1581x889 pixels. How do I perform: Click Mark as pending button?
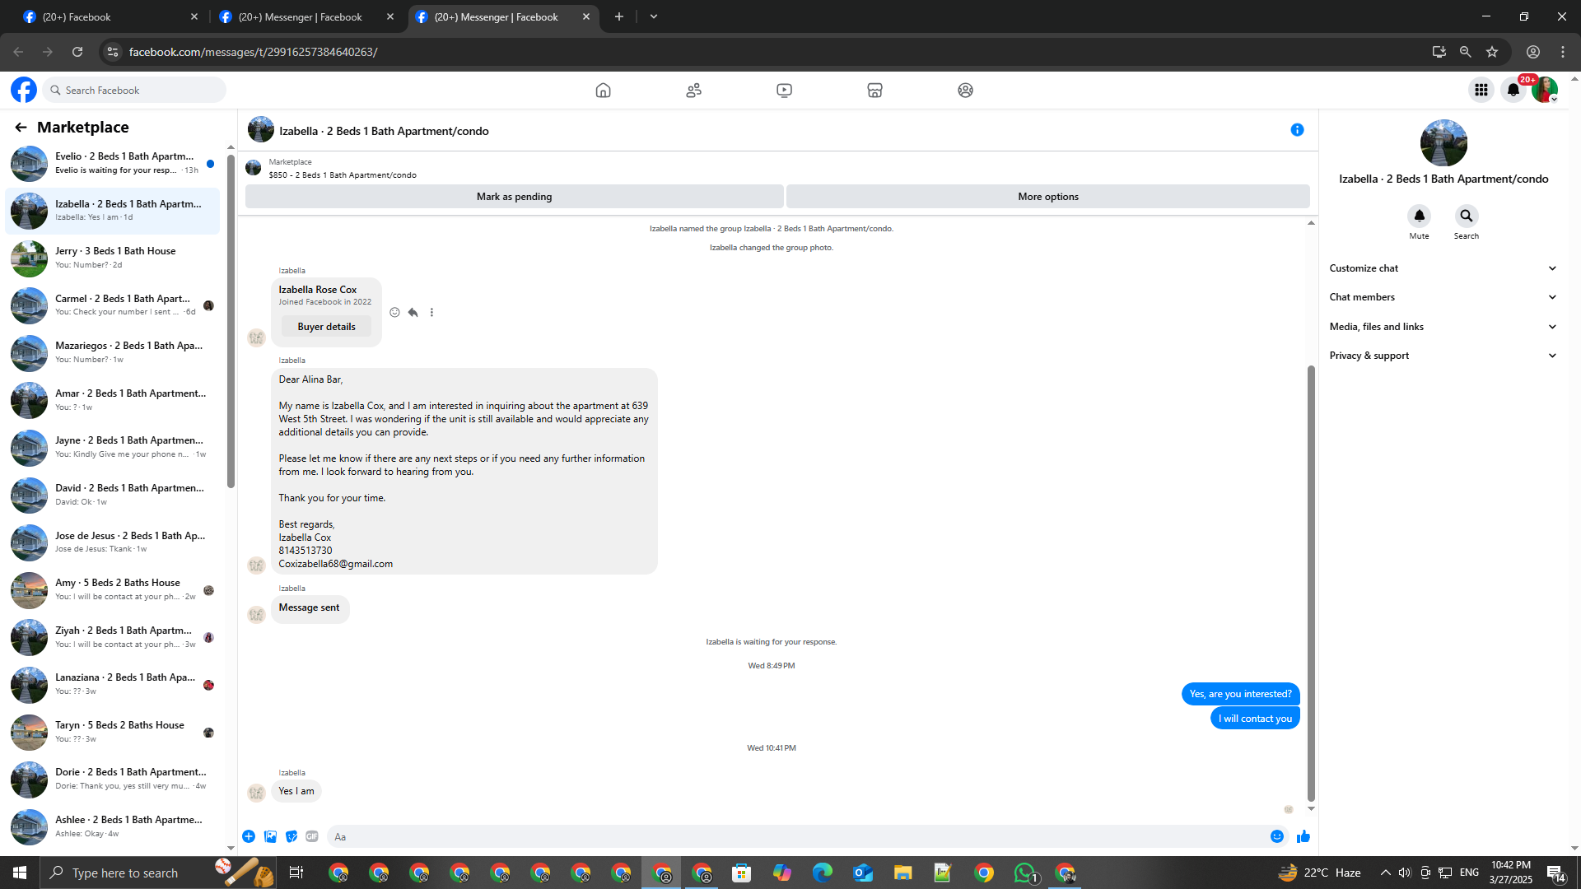(x=514, y=197)
